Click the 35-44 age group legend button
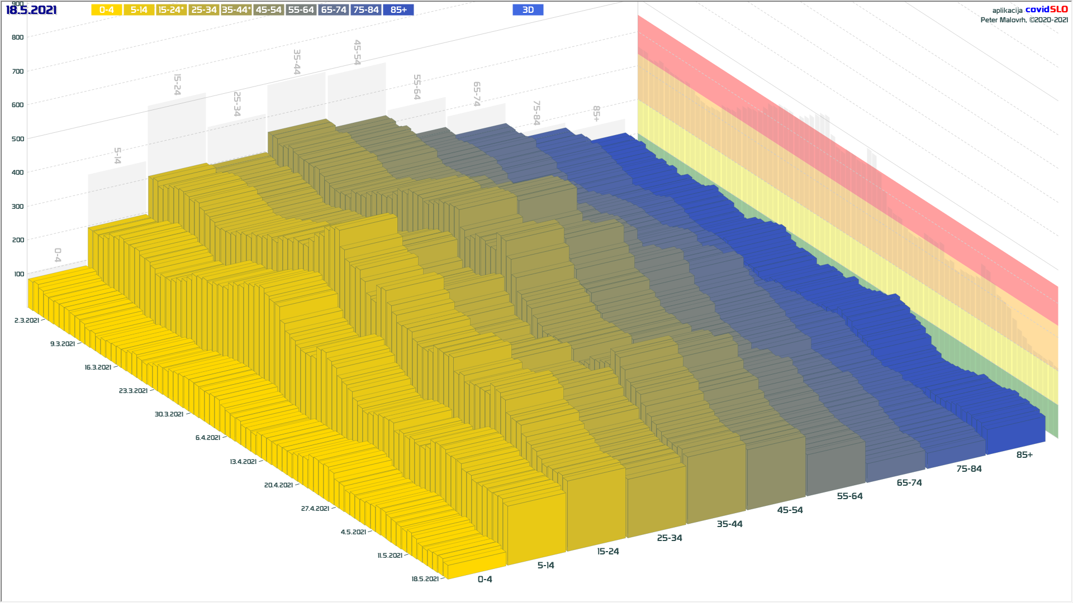1073x603 pixels. pyautogui.click(x=236, y=10)
